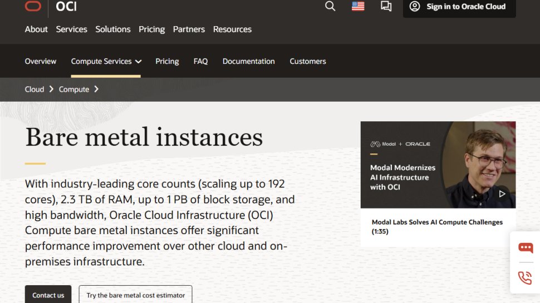The width and height of the screenshot is (540, 303).
Task: Click Modal Labs Solves AI Compute Challenges link
Action: [x=437, y=227]
